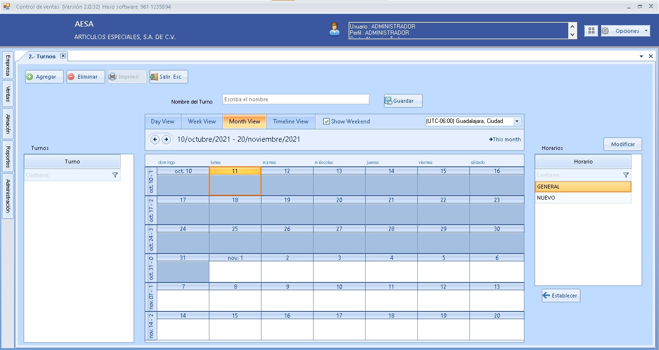Image resolution: width=659 pixels, height=350 pixels.
Task: Click the Guardar save button
Action: pyautogui.click(x=403, y=101)
